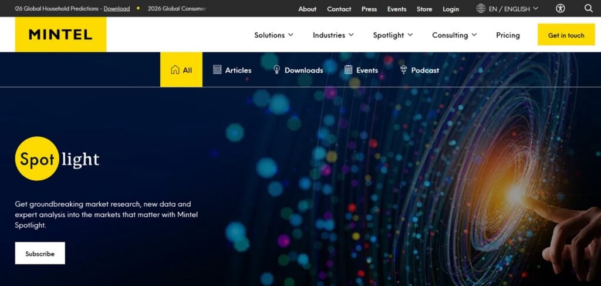Click the globe language icon
Image resolution: width=601 pixels, height=286 pixels.
pos(481,8)
